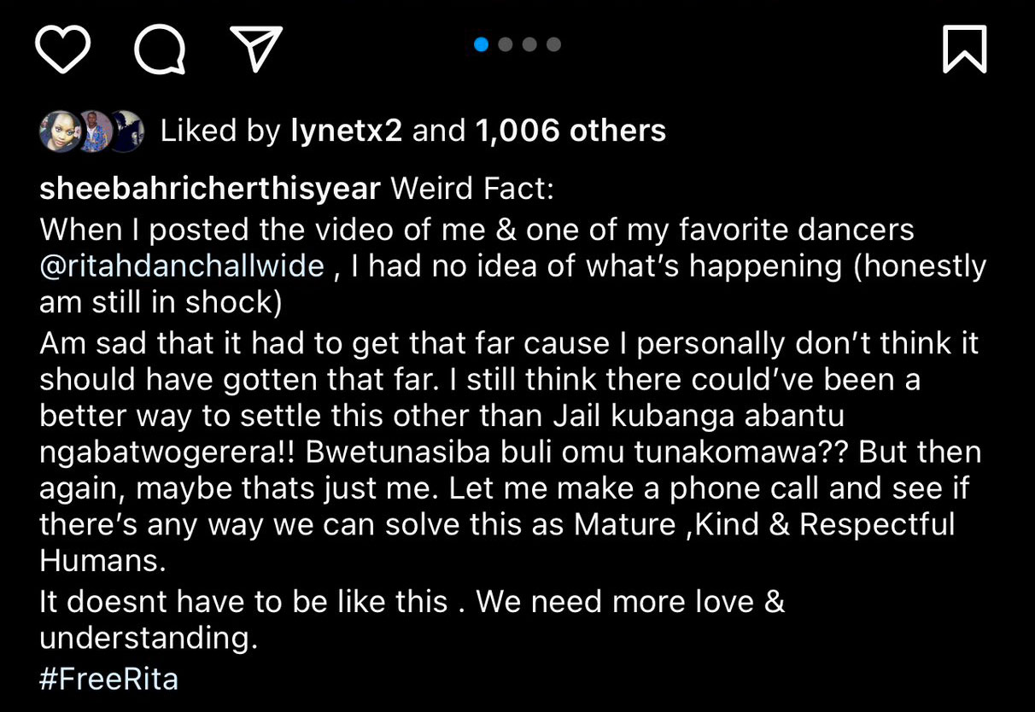1035x712 pixels.
Task: Click the third liker's profile avatar
Action: (125, 131)
